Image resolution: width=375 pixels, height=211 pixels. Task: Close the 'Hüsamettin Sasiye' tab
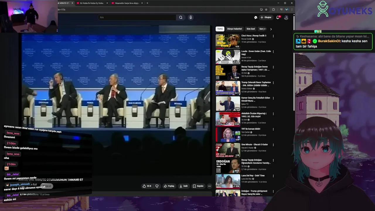coord(142,3)
